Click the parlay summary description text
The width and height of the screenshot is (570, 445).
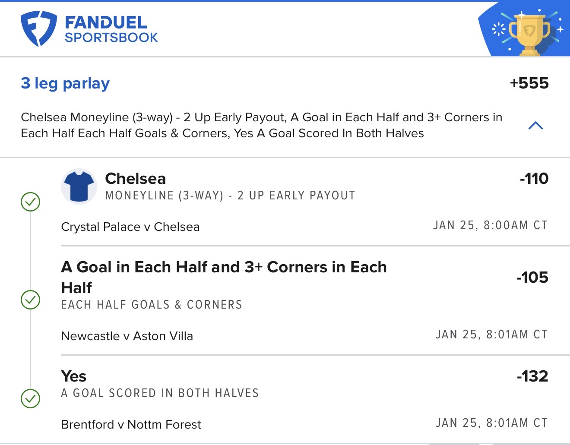[x=261, y=125]
